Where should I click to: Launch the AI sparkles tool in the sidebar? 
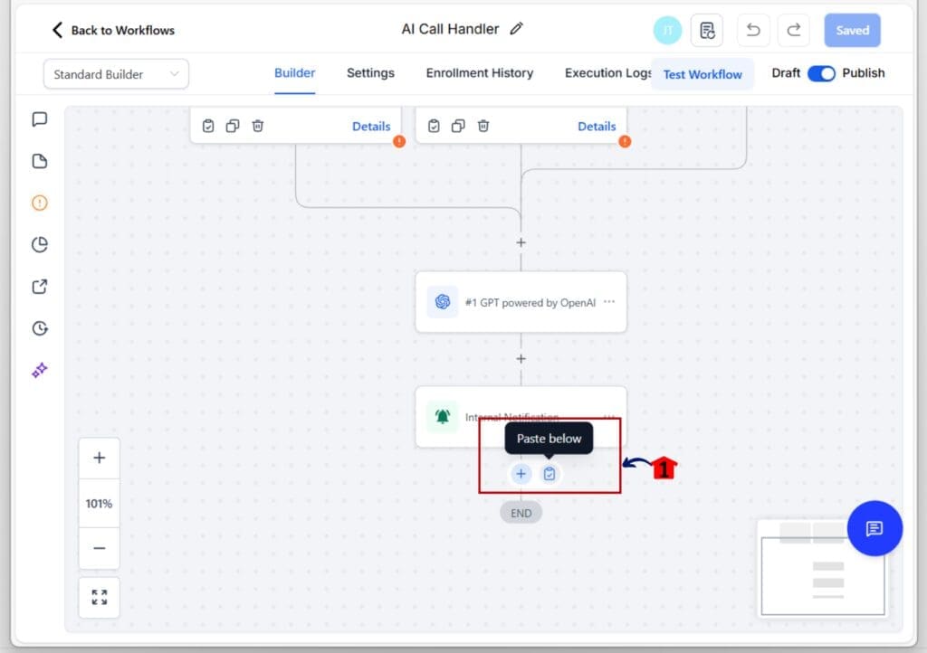point(39,369)
